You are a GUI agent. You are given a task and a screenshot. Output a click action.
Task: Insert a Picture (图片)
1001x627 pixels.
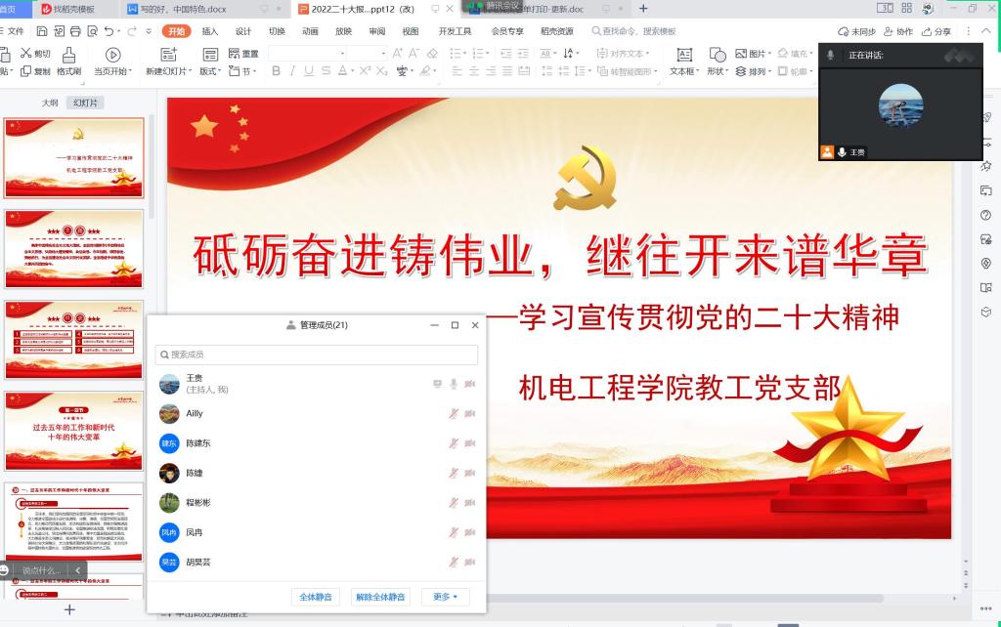(754, 54)
